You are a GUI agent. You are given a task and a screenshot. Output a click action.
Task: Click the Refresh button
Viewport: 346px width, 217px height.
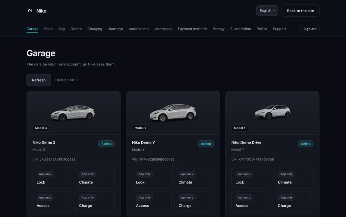(x=39, y=80)
